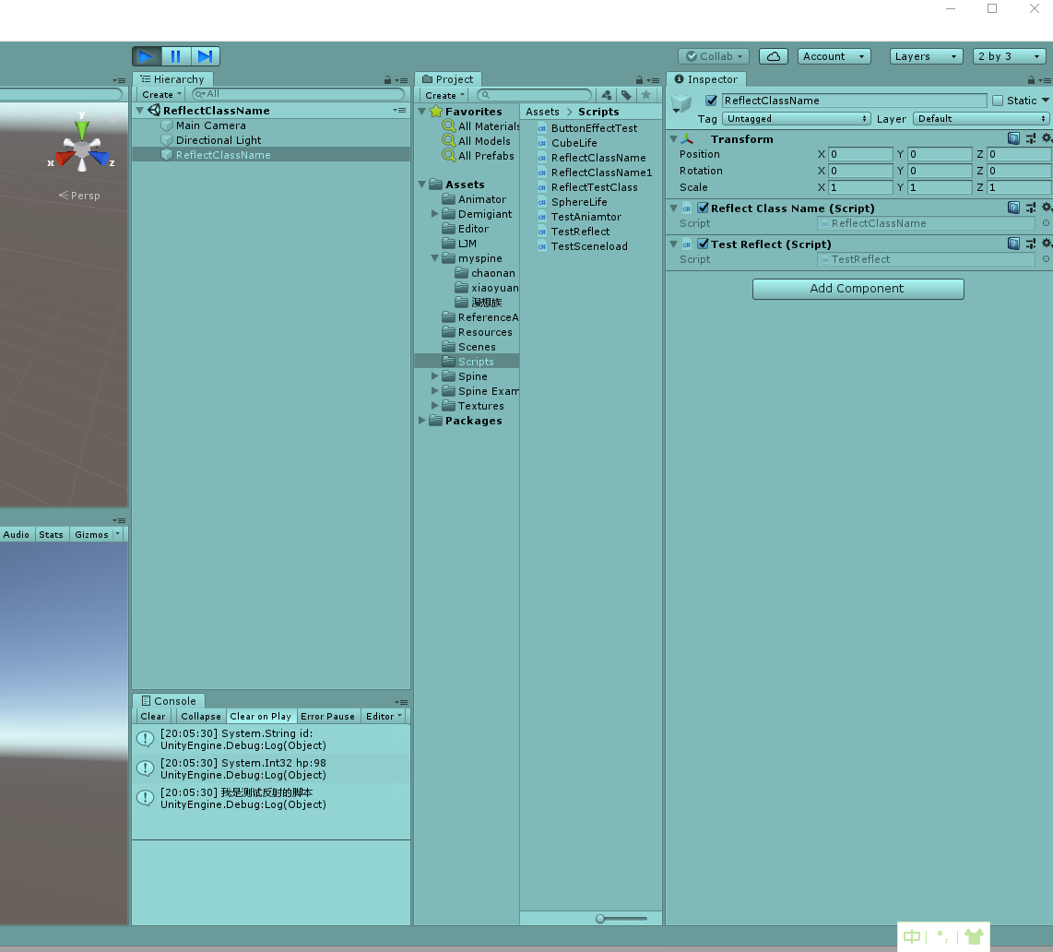The height and width of the screenshot is (952, 1053).
Task: Collapse the Transform component foldout
Action: pos(674,139)
